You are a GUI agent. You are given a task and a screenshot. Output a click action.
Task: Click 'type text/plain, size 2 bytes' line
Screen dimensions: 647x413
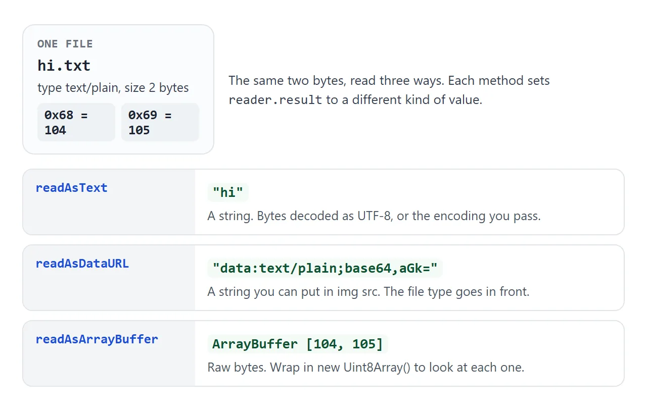pos(113,88)
